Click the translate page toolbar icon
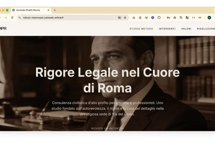Screen dimensions: 215x144 (x=187, y=18)
